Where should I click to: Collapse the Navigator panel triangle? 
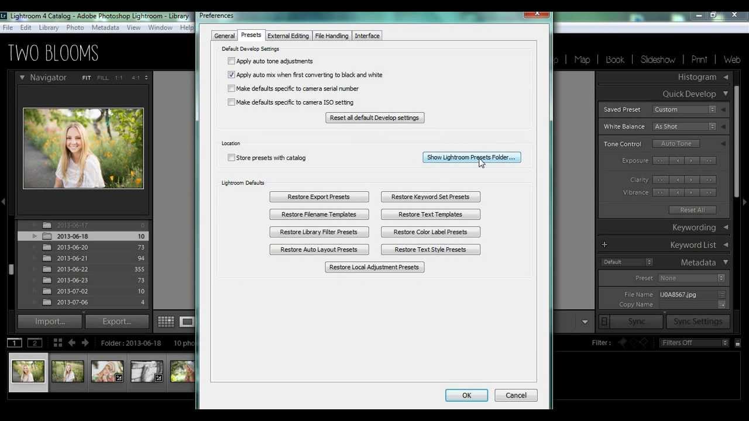point(22,77)
